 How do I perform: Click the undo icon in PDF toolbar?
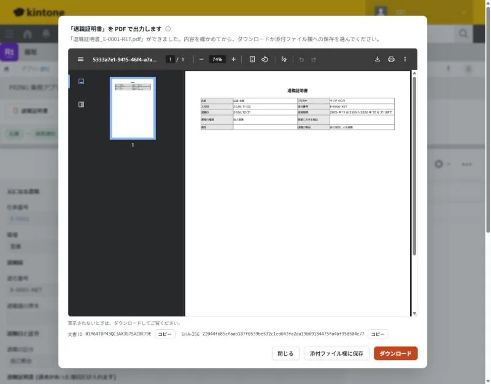[x=301, y=59]
